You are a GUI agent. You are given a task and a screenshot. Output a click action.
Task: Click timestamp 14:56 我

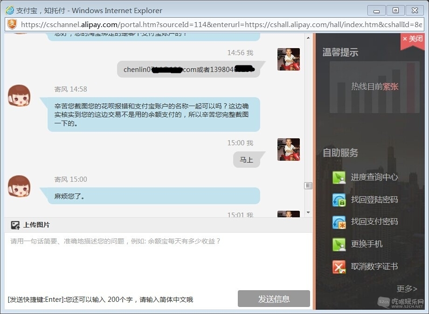coord(240,53)
